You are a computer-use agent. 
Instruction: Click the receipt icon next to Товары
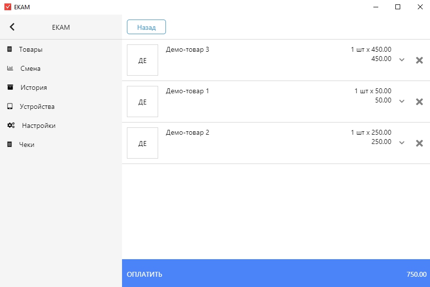click(10, 49)
